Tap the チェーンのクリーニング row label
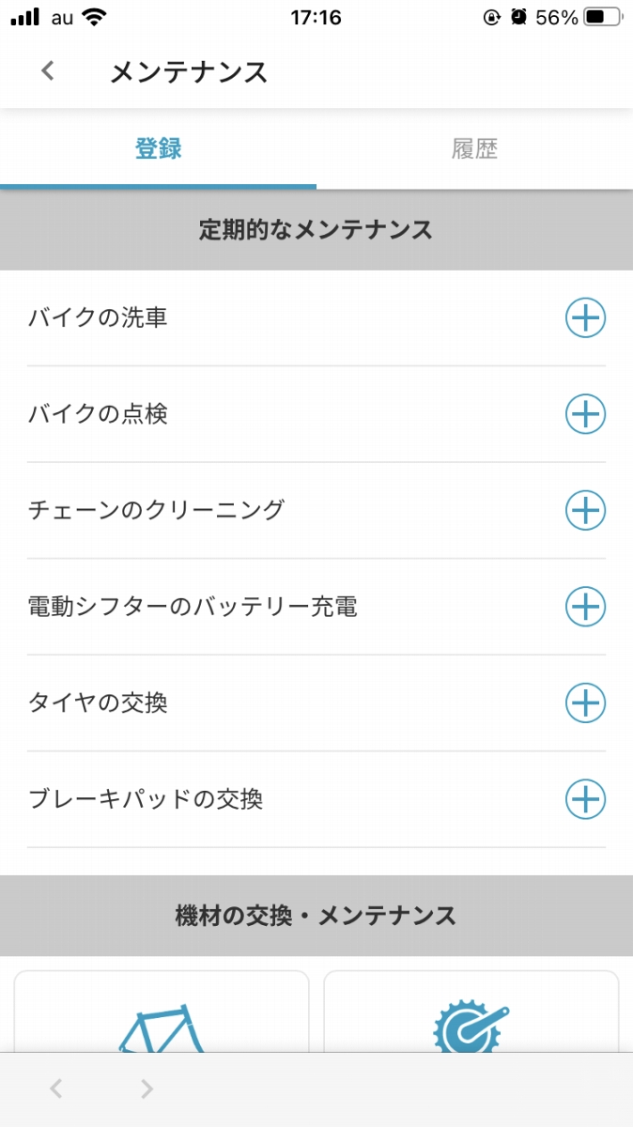The image size is (633, 1127). pos(156,511)
